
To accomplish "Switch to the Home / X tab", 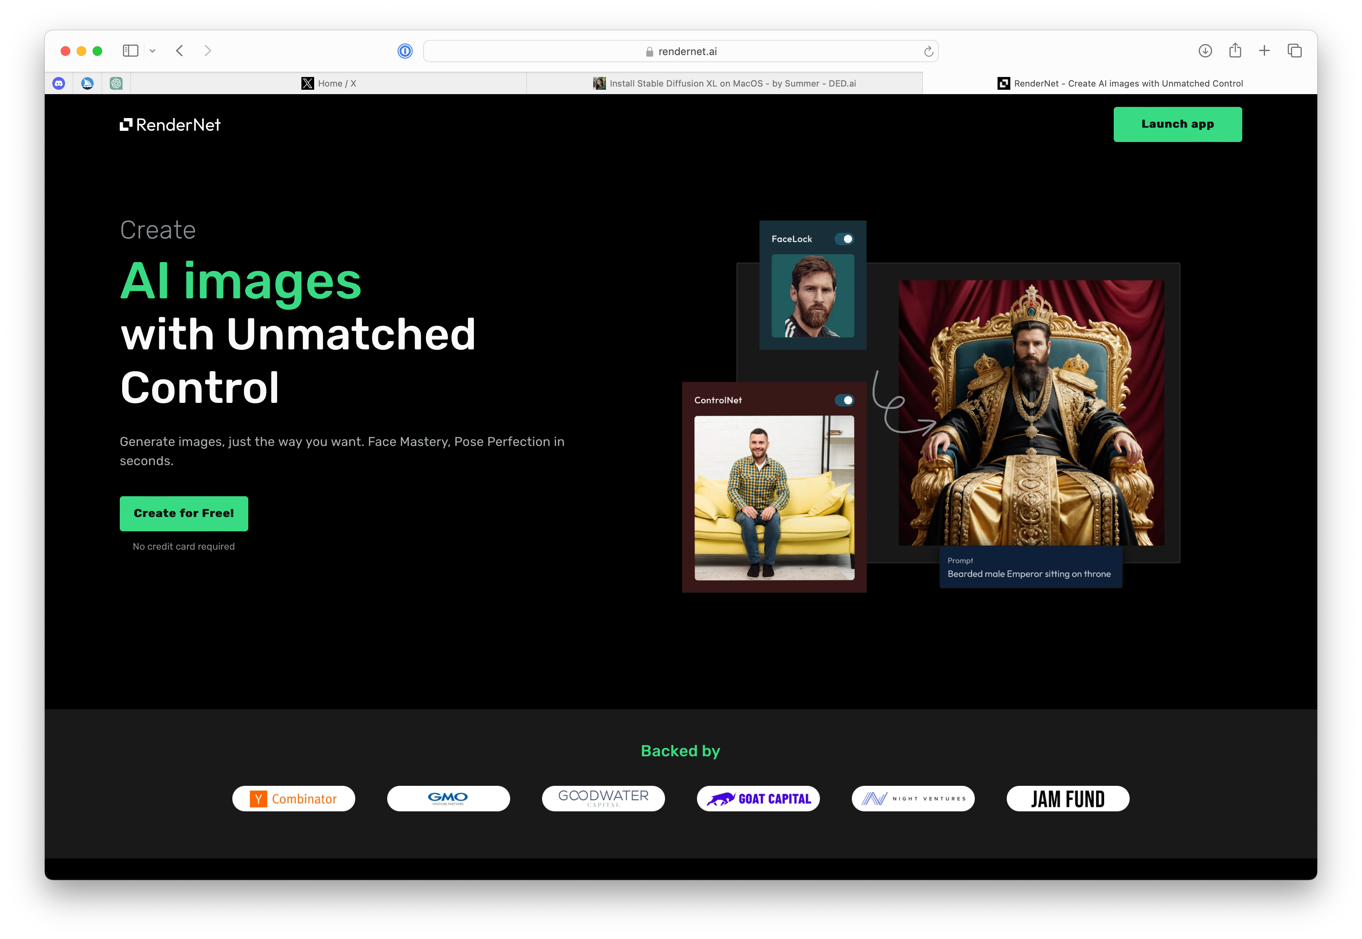I will coord(329,83).
